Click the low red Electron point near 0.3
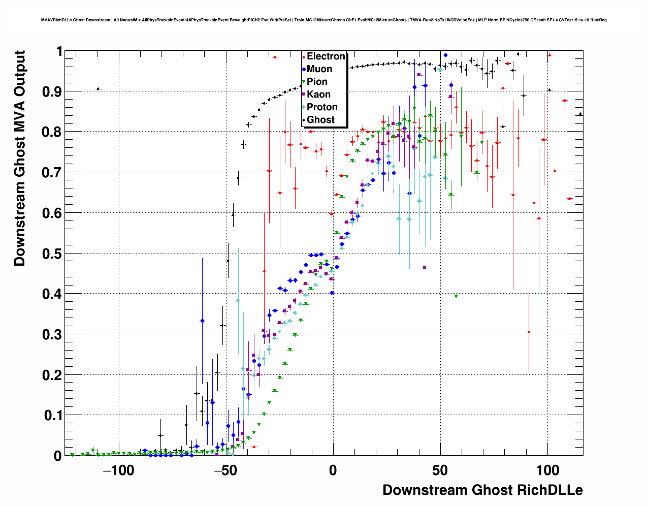Screen dimensions: 648x506 (529, 332)
